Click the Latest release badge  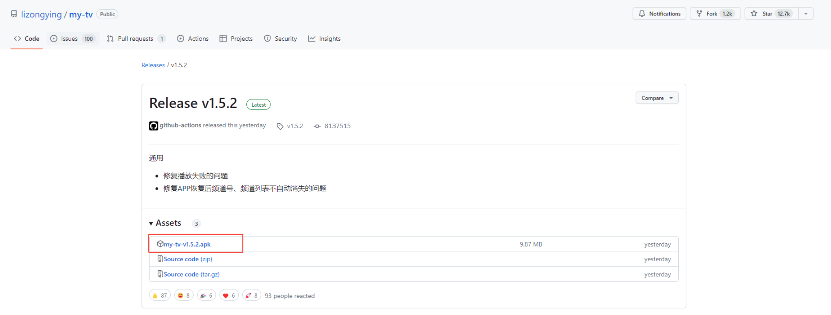click(258, 105)
